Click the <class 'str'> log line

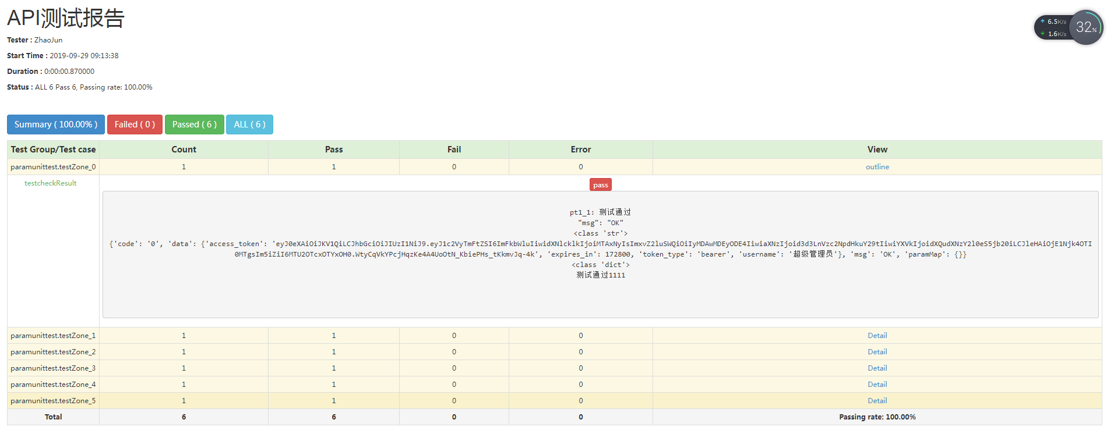(601, 233)
